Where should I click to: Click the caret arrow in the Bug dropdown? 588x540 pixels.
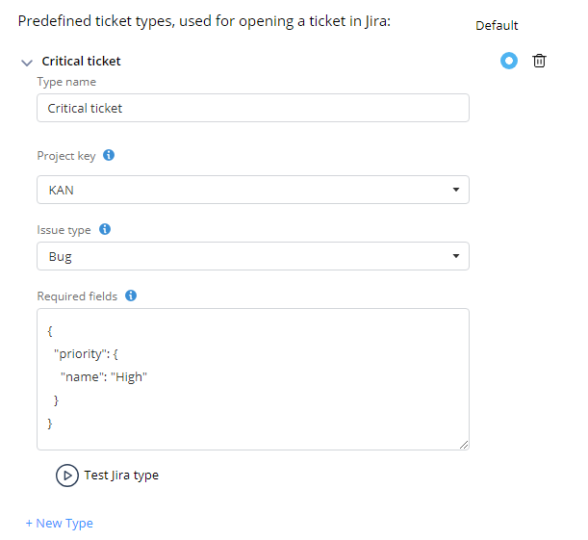pyautogui.click(x=456, y=256)
